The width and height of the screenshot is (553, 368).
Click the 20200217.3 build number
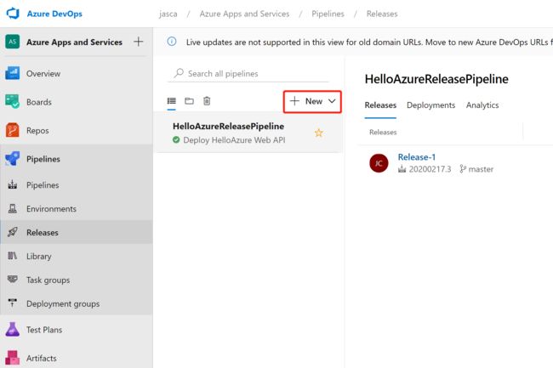click(430, 169)
